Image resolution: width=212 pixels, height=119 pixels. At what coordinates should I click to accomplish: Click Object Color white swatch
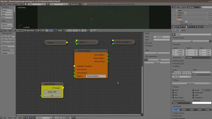pos(202,103)
